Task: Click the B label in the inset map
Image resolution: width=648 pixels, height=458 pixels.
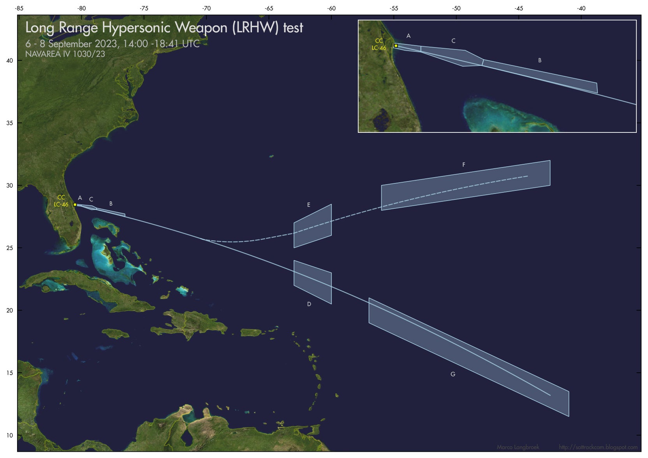Action: (540, 60)
